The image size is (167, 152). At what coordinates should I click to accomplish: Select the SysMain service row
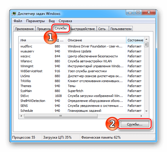82,91
